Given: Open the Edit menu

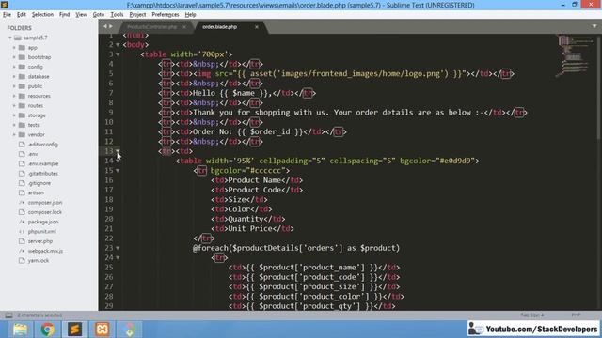Looking at the screenshot, I should point(21,15).
